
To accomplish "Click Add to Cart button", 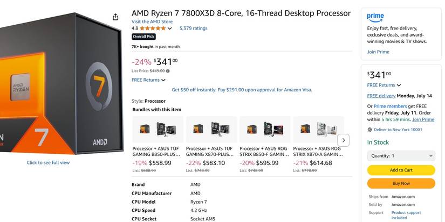I will [x=401, y=170].
